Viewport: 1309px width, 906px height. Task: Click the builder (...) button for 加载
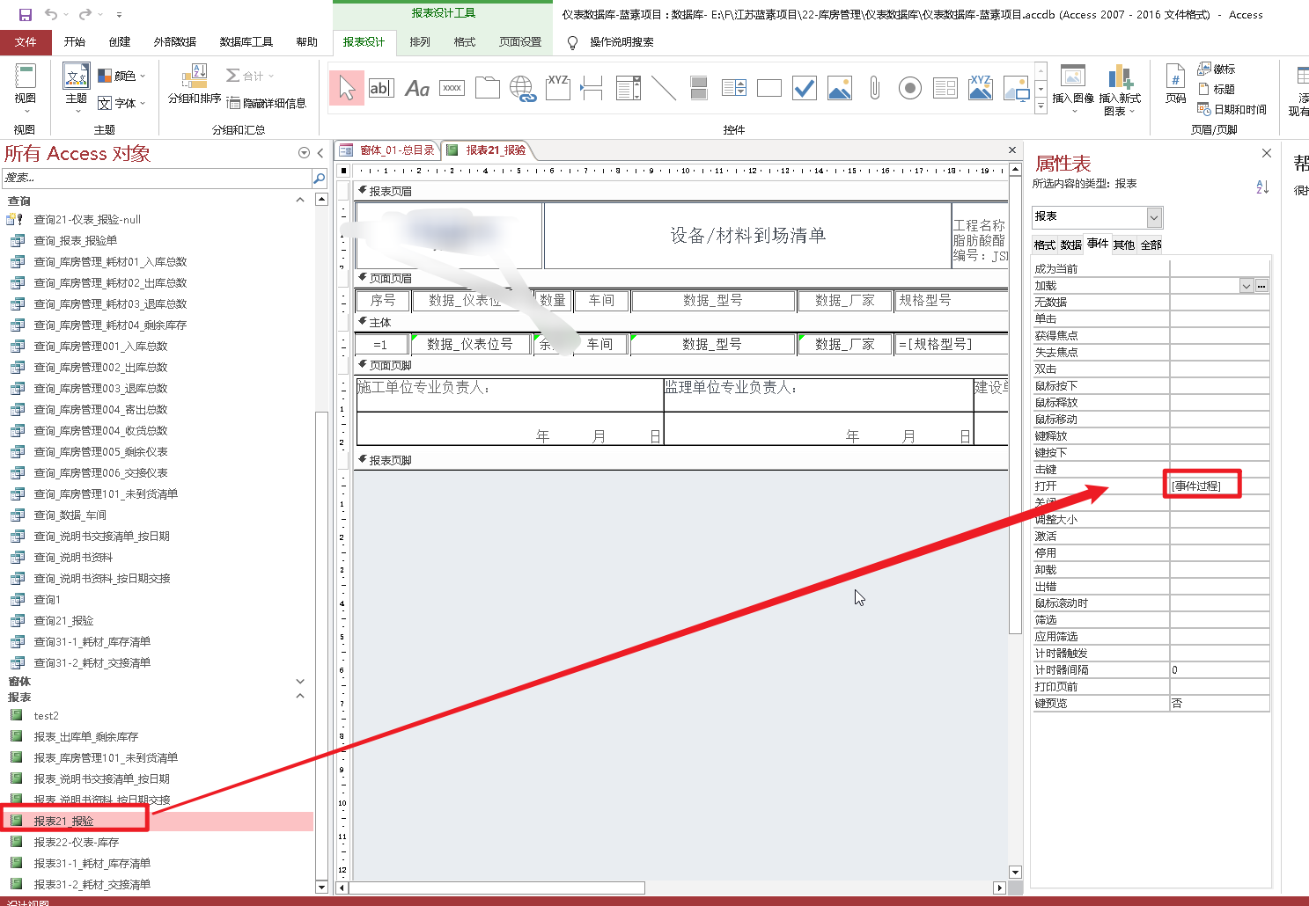click(x=1261, y=286)
